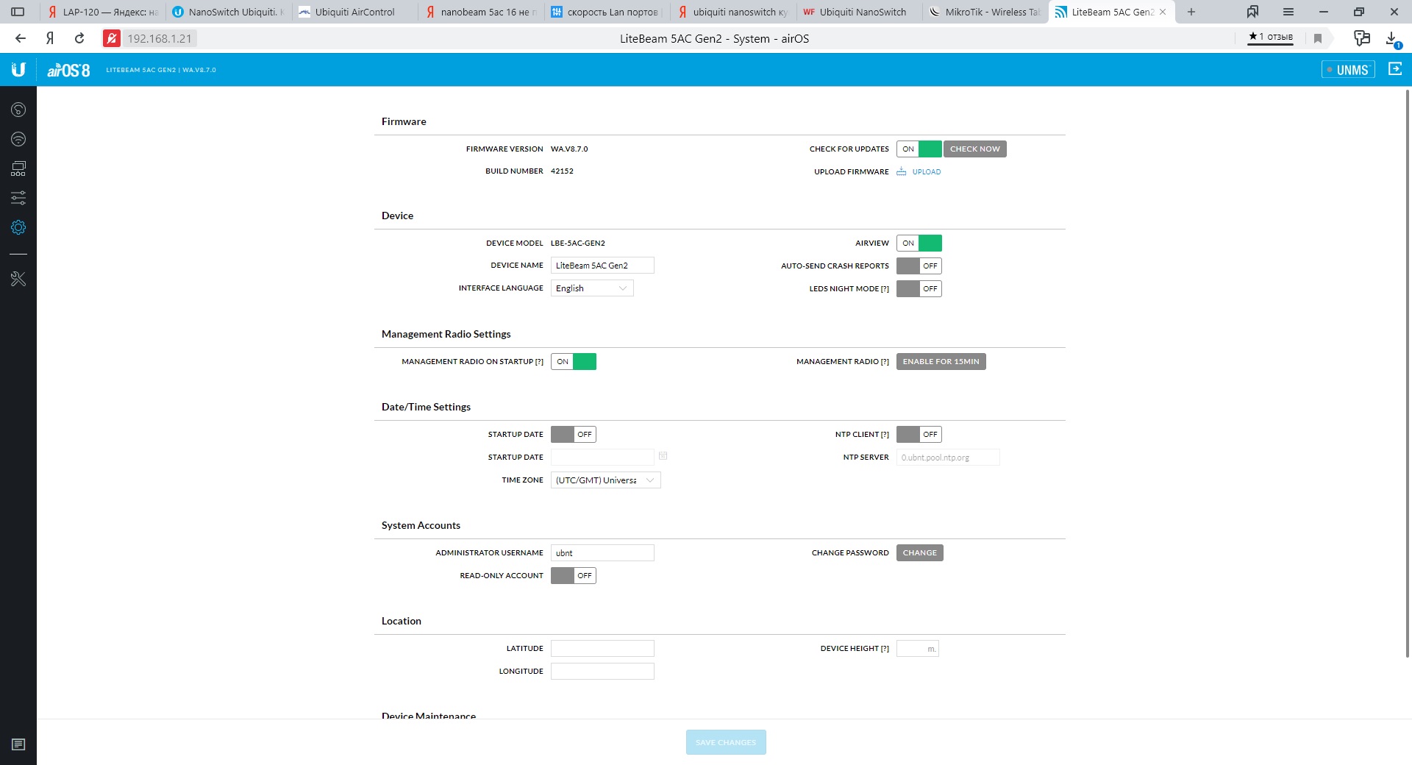Open the Network settings sidebar icon
The width and height of the screenshot is (1412, 765).
[18, 169]
